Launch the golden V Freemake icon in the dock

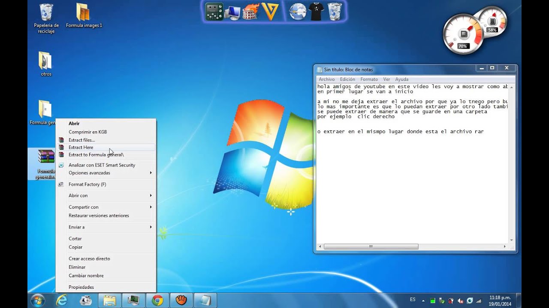click(x=270, y=12)
